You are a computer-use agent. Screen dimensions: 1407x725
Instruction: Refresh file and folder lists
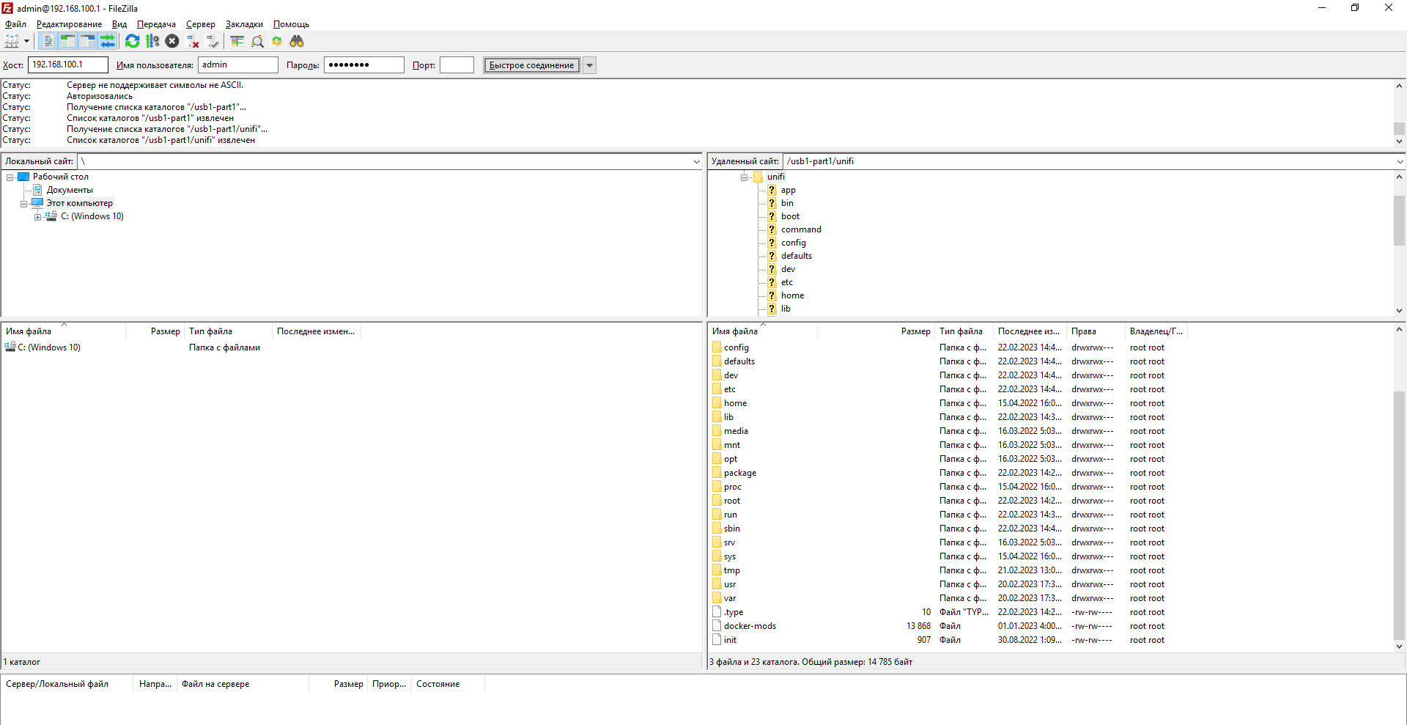point(132,42)
